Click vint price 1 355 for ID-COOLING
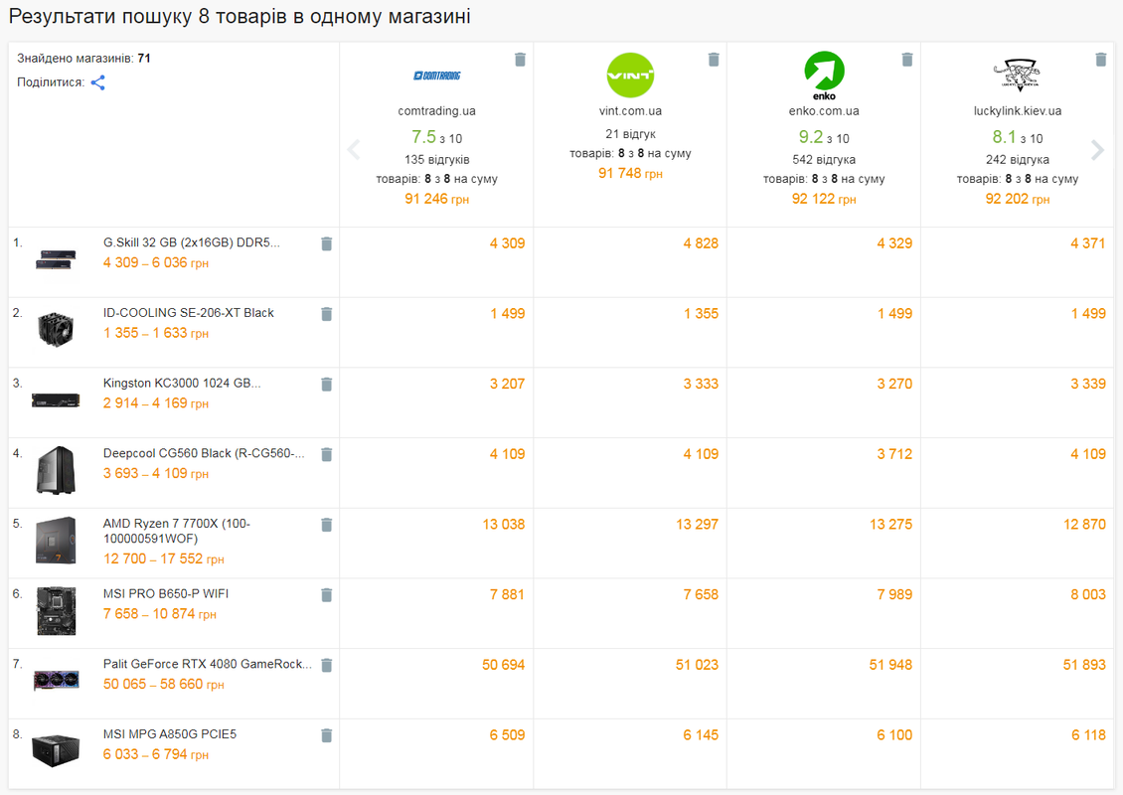Image resolution: width=1123 pixels, height=795 pixels. click(x=702, y=314)
